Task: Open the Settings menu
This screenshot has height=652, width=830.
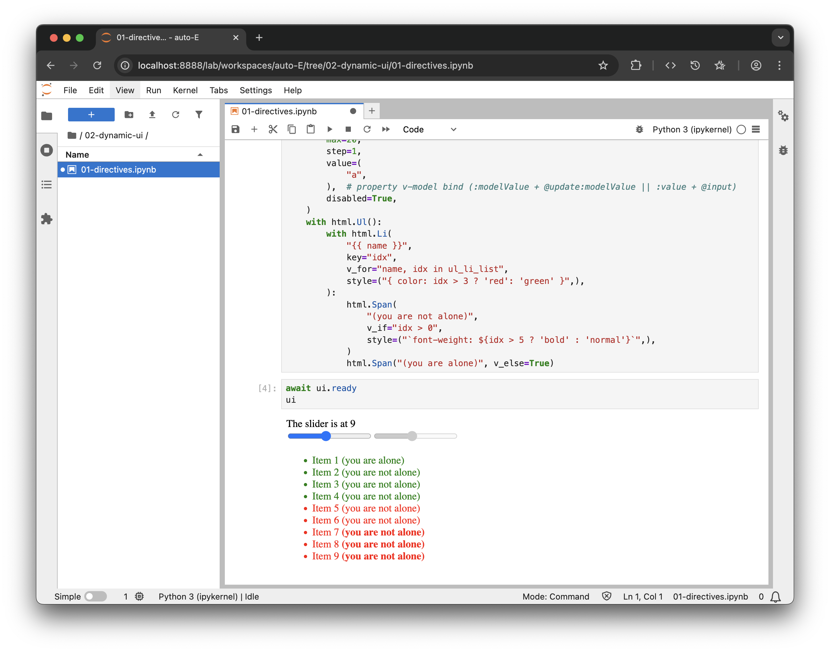Action: point(256,90)
